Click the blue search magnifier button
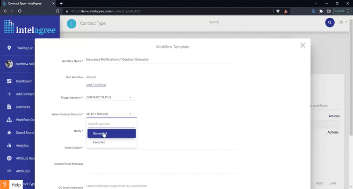This screenshot has width=353, height=189. pos(330,22)
